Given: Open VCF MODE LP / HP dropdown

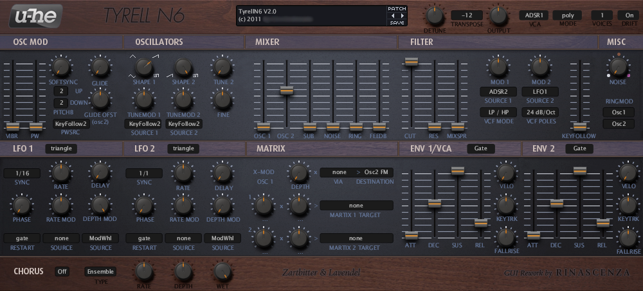Looking at the screenshot, I should click(x=498, y=112).
